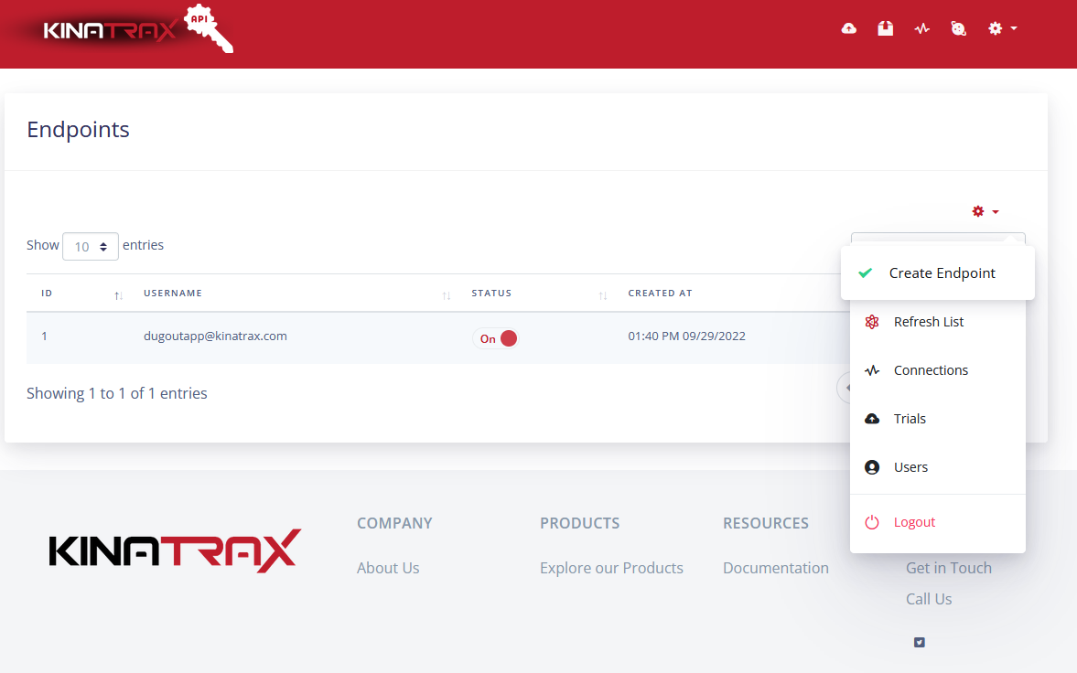
Task: Open the package box icon in header
Action: click(885, 28)
